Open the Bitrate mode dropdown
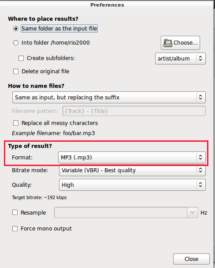215x268 pixels. pos(132,170)
